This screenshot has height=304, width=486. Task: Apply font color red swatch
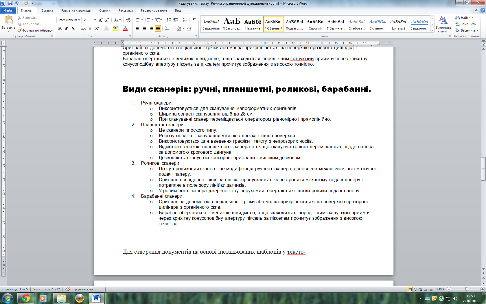click(x=125, y=28)
